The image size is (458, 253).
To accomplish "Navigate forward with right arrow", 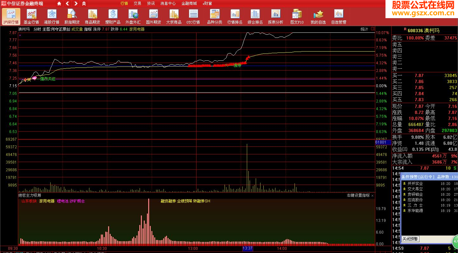I will (x=76, y=4).
